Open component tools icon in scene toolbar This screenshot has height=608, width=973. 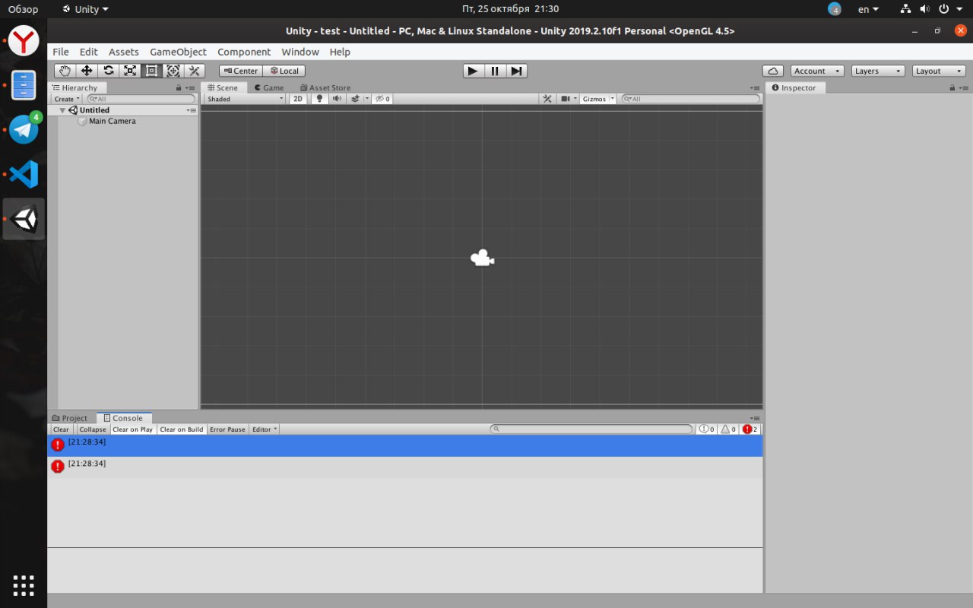coord(547,99)
